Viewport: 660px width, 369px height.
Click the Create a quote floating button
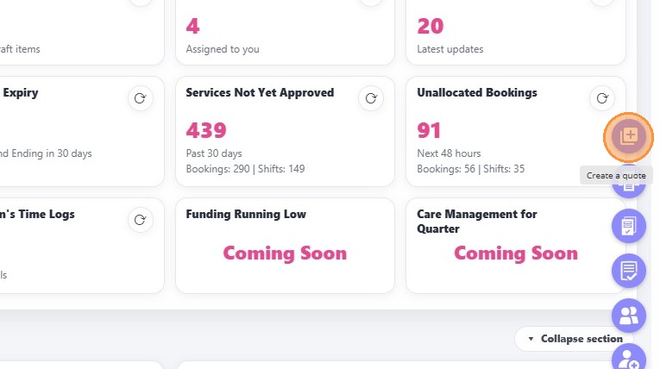tap(629, 136)
